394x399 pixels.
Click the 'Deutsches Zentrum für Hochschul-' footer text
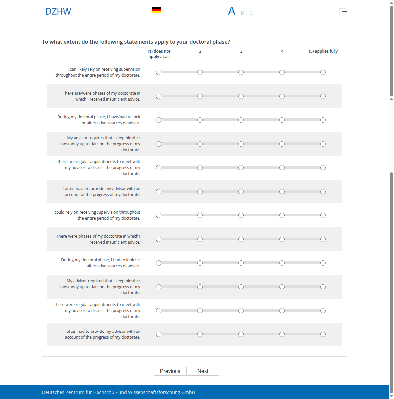coord(119,392)
